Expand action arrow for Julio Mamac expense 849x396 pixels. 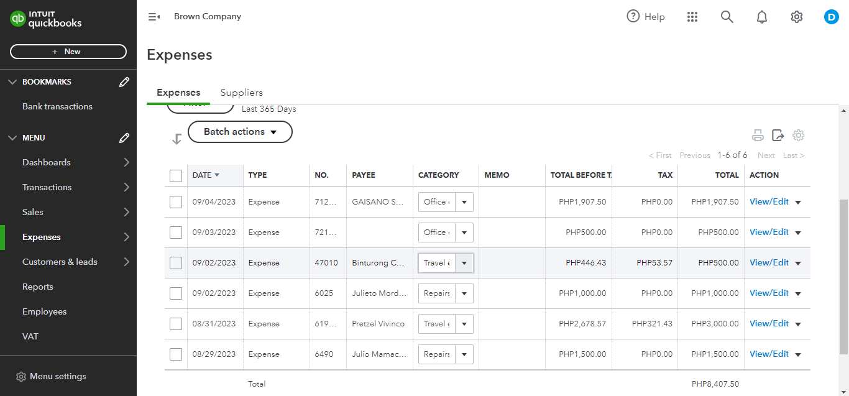[x=798, y=355]
